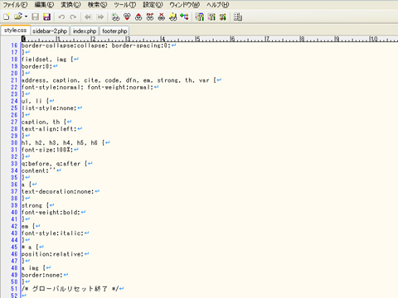
Task: Click the line 'ul, li {'
Action: 36,101
